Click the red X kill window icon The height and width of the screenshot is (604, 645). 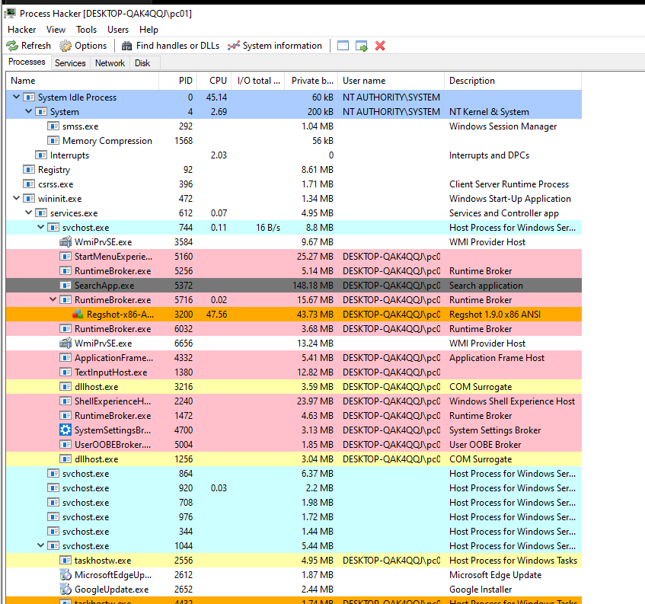380,46
